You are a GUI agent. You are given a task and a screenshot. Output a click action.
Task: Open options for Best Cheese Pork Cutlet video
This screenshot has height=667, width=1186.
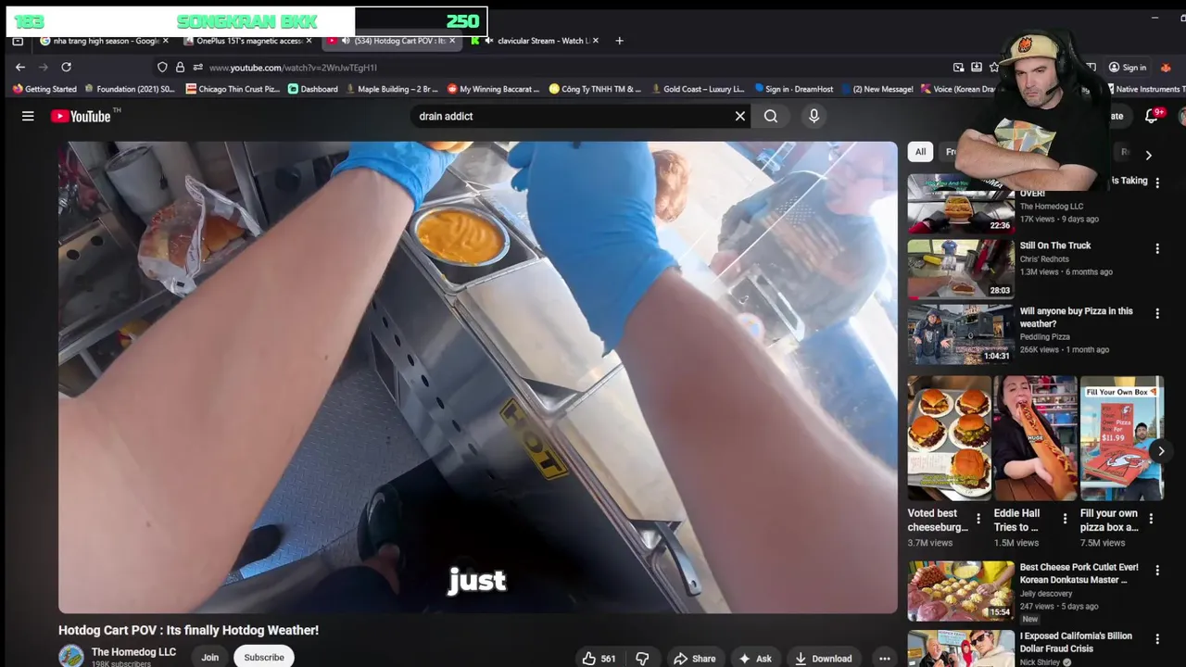coord(1157,570)
